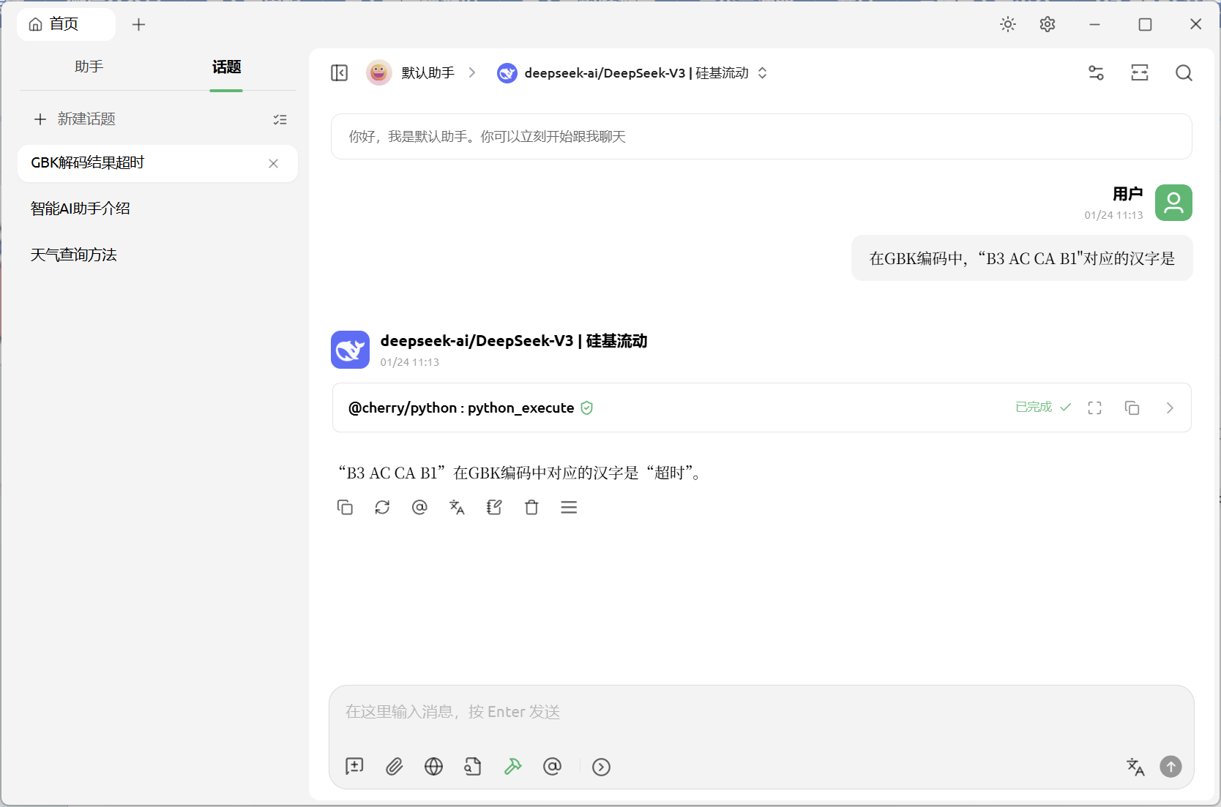Expand the python_execute result row chevron

point(1169,408)
